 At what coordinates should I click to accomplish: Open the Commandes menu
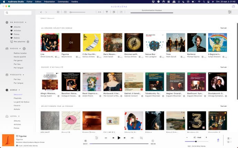tap(63, 2)
